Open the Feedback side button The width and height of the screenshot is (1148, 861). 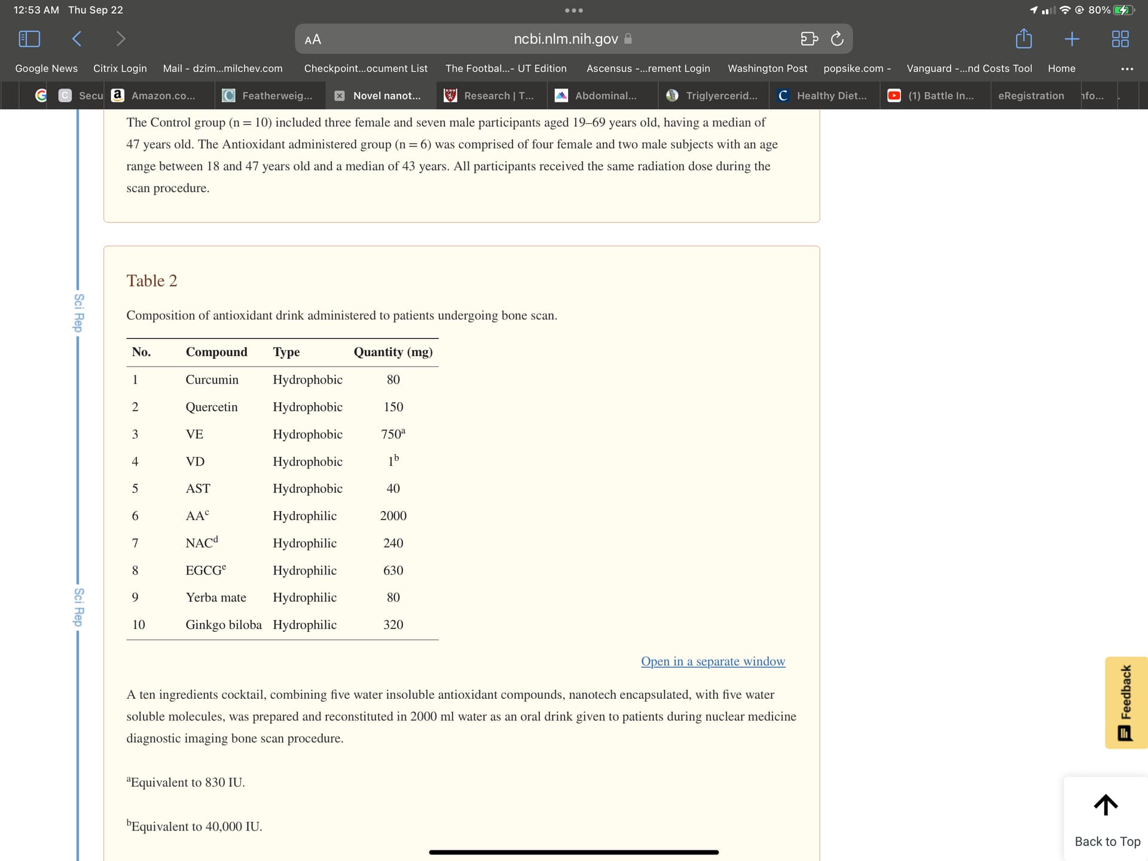click(1126, 702)
